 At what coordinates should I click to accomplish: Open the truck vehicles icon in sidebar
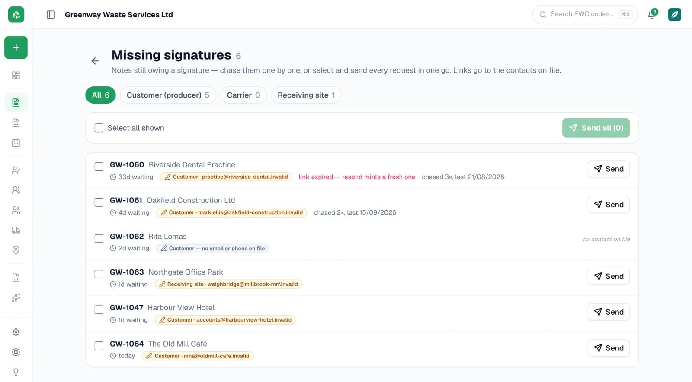(x=16, y=230)
